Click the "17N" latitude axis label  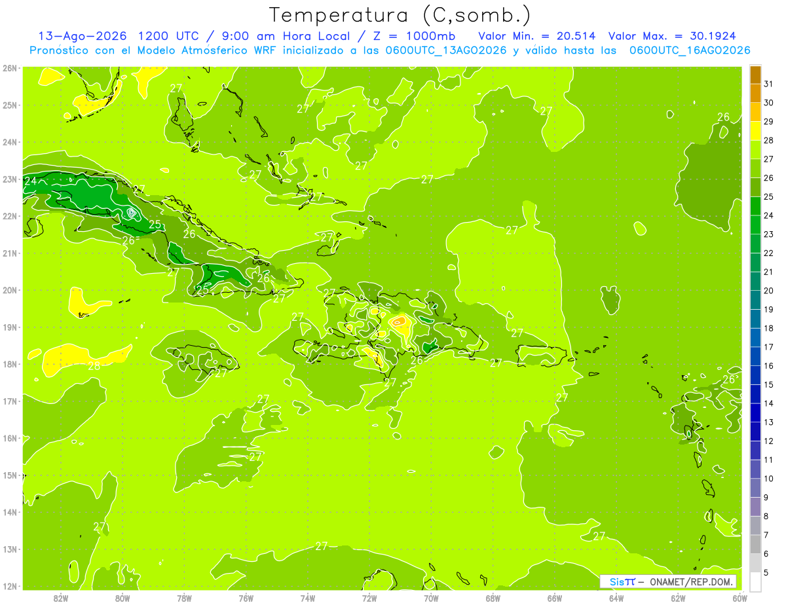click(9, 401)
